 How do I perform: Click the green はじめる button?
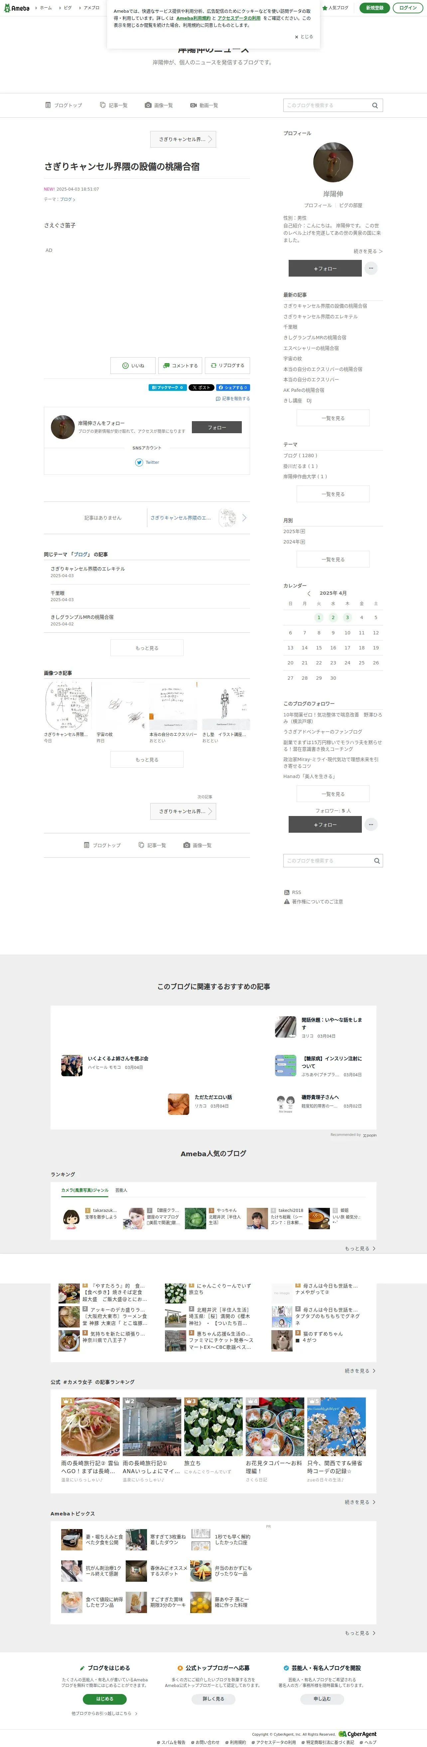104,1699
